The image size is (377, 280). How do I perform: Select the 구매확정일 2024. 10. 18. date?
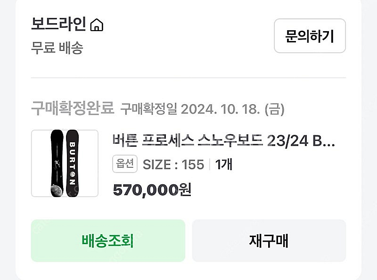pos(202,109)
